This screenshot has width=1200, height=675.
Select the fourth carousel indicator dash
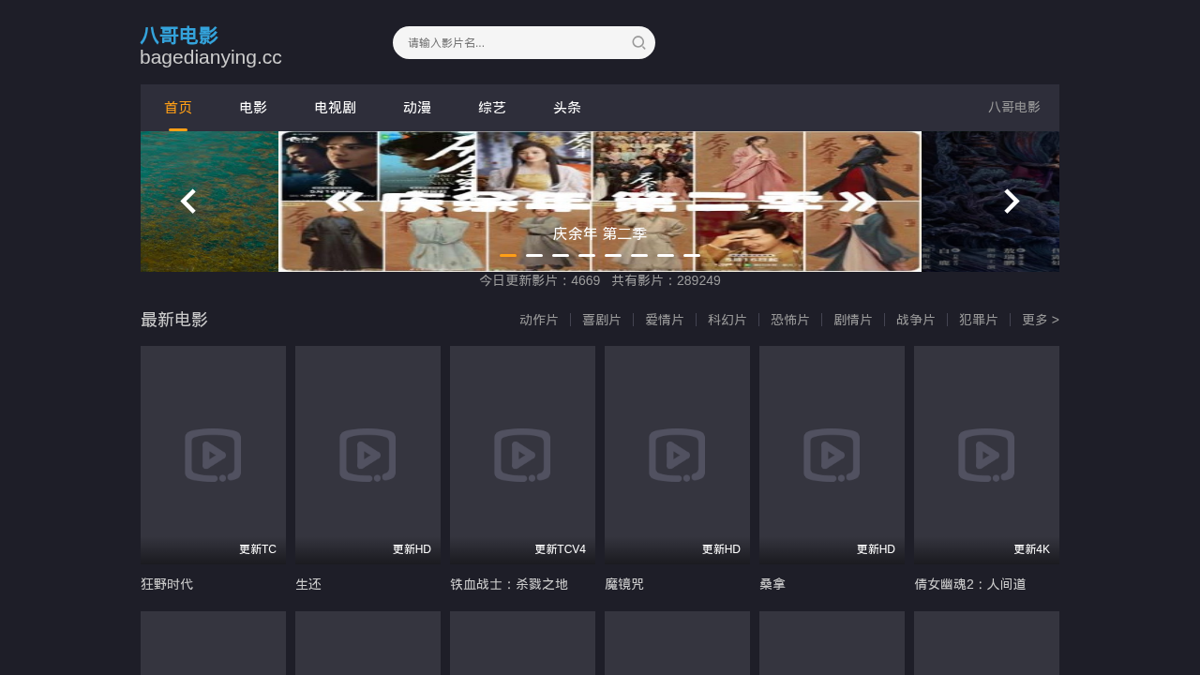(x=587, y=255)
